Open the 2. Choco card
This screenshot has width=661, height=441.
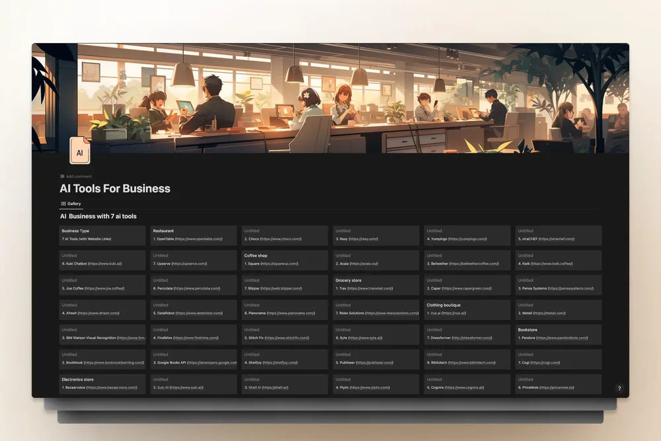[285, 235]
